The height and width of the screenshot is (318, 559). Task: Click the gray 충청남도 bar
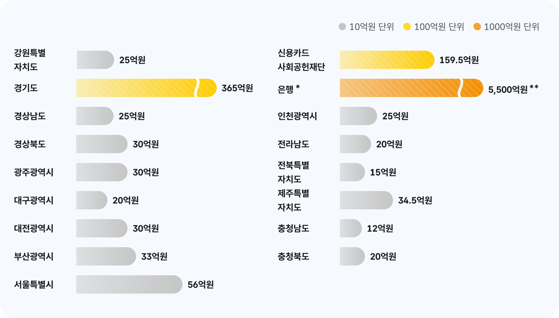pyautogui.click(x=351, y=228)
